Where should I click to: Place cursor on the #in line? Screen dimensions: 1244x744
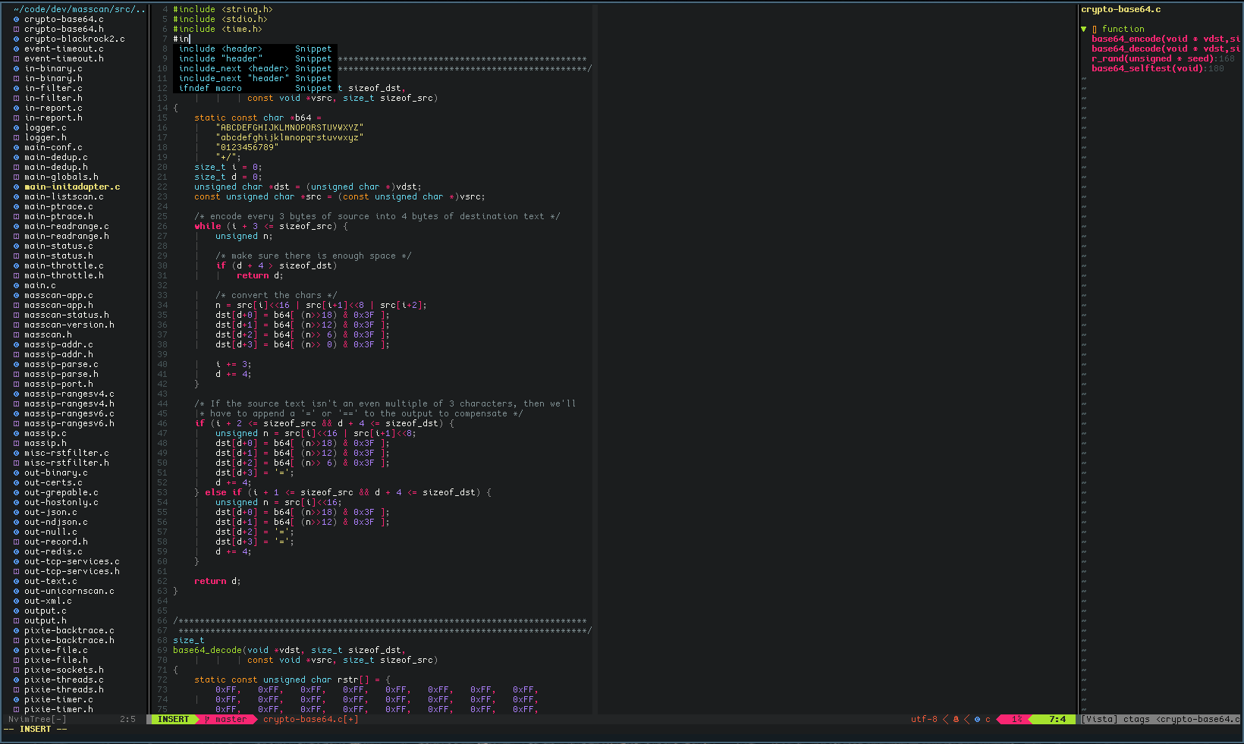182,39
